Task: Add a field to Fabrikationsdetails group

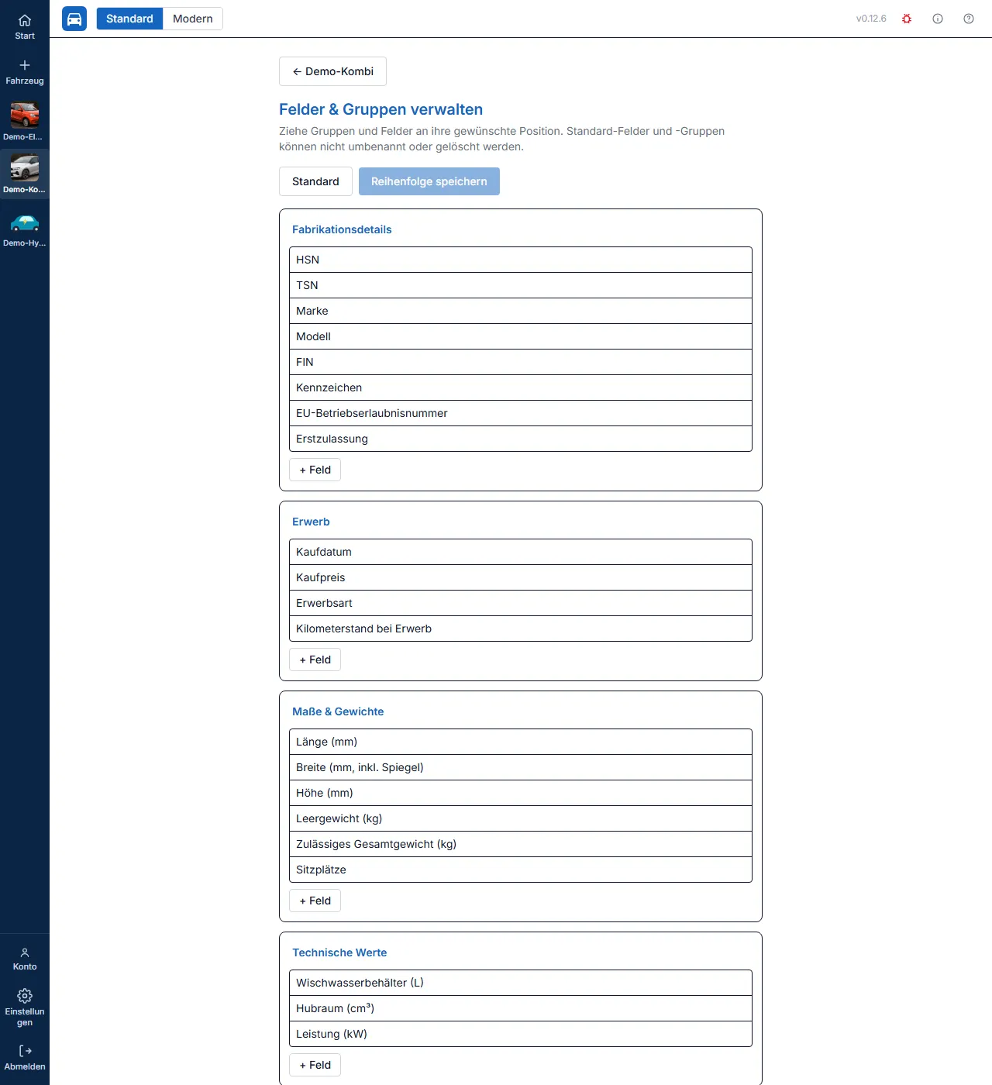Action: click(315, 470)
